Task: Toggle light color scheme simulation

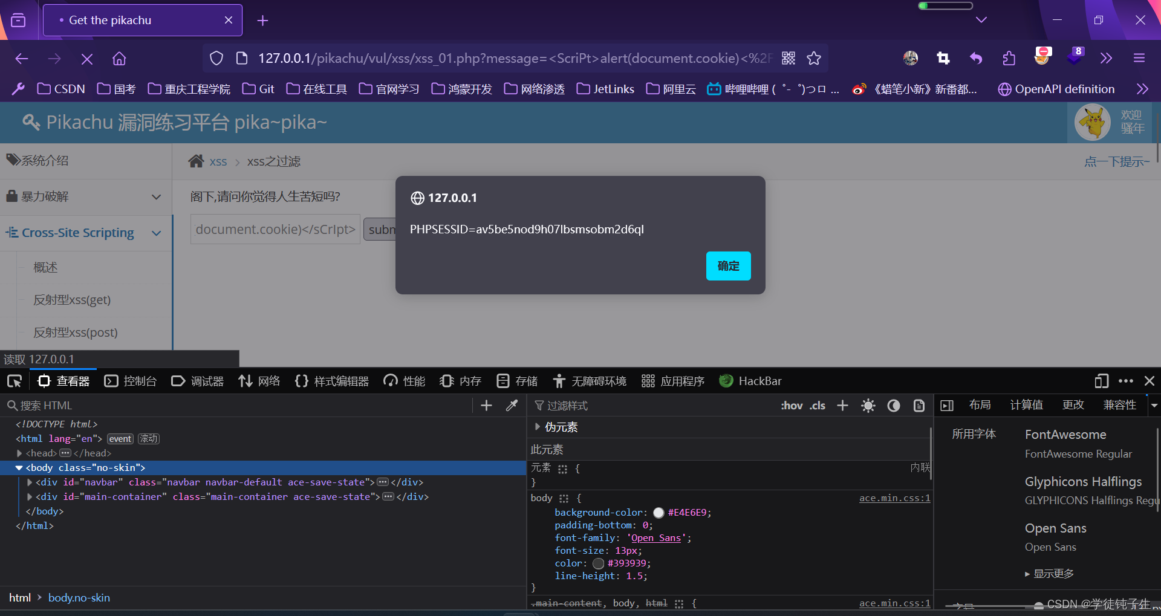Action: click(x=868, y=406)
